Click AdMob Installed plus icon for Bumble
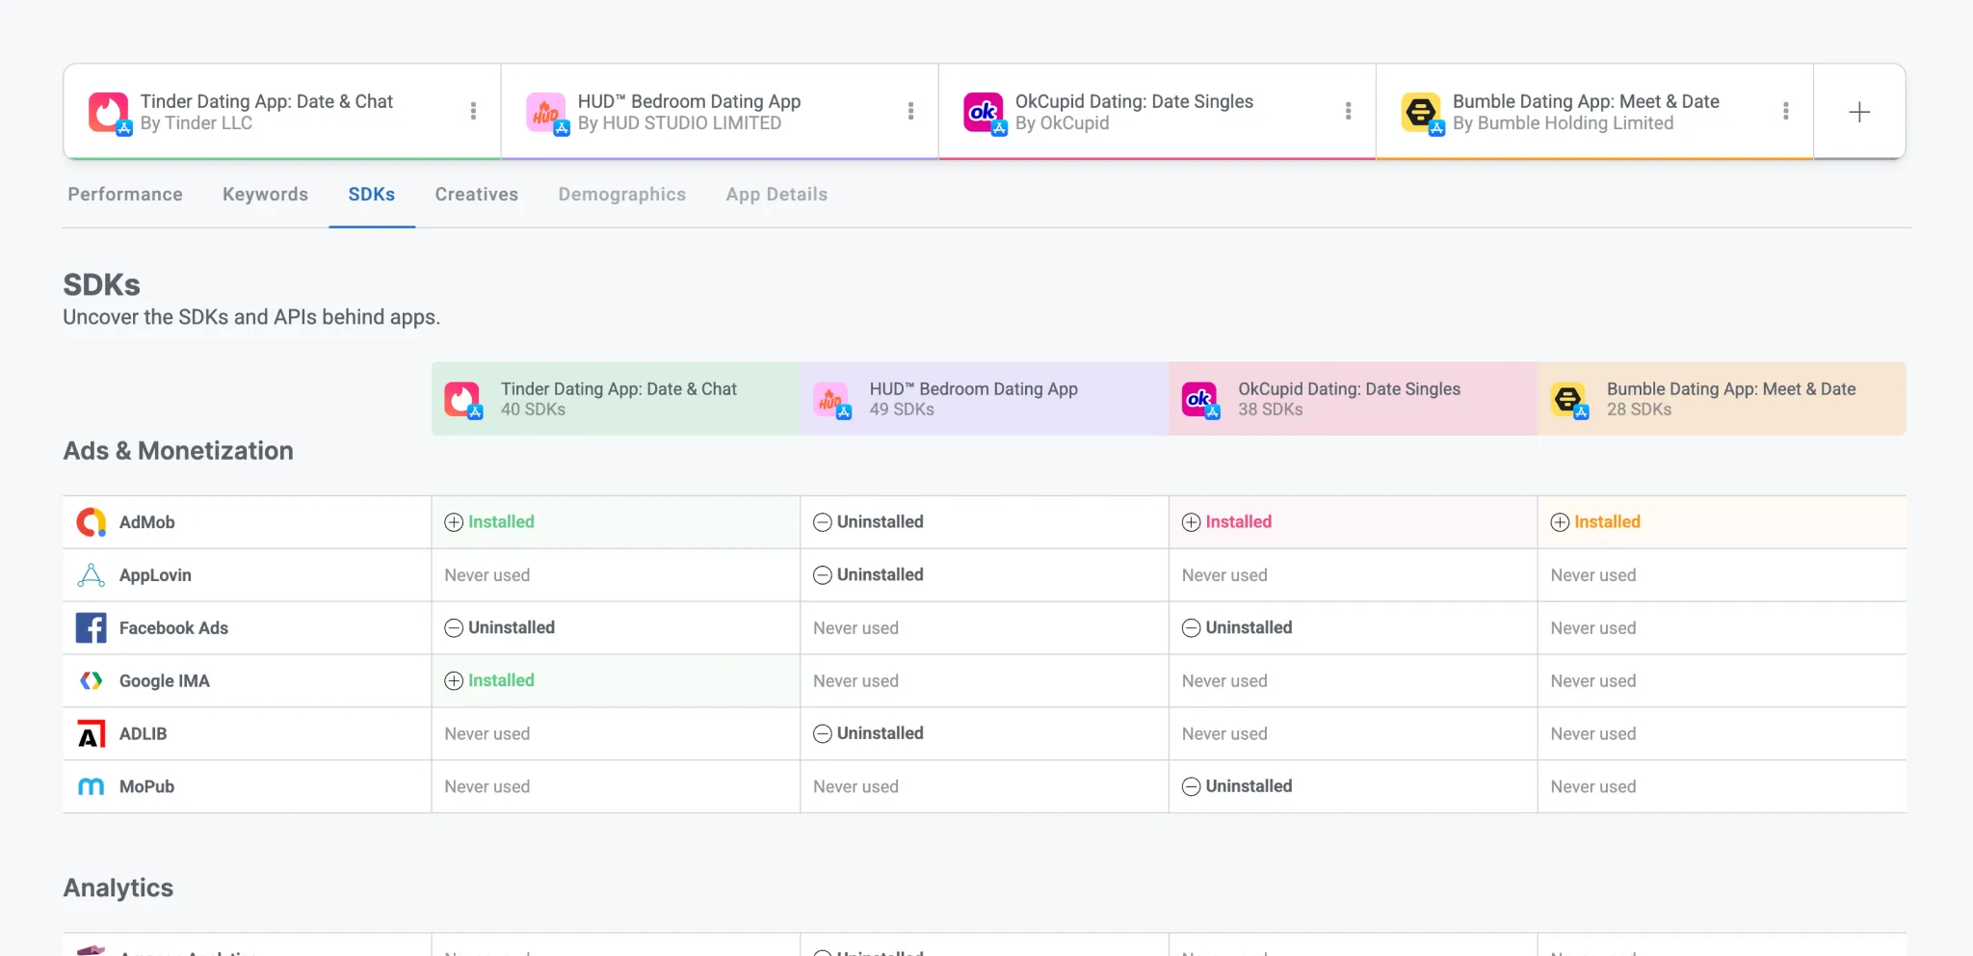Image resolution: width=1973 pixels, height=956 pixels. pos(1561,522)
